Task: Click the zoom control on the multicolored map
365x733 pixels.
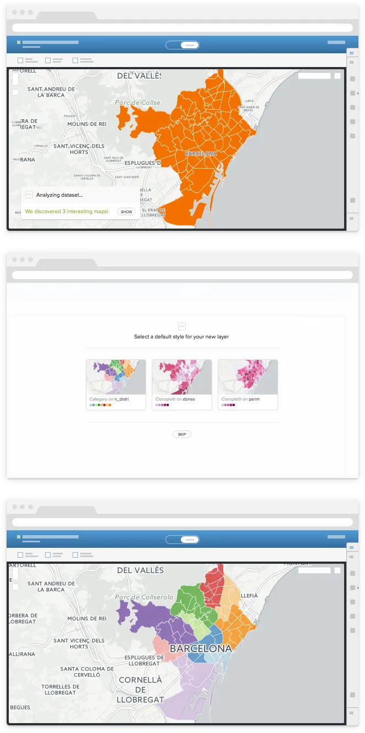Action: tap(15, 574)
